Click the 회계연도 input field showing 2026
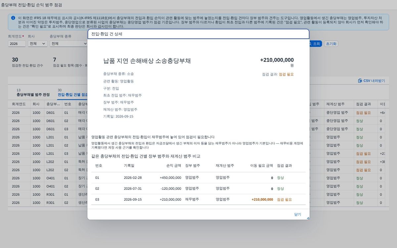Image resolution: width=397 pixels, height=248 pixels. pos(17,44)
